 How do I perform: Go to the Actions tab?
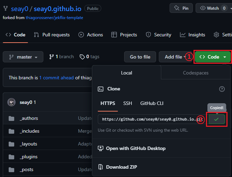(x=91, y=35)
